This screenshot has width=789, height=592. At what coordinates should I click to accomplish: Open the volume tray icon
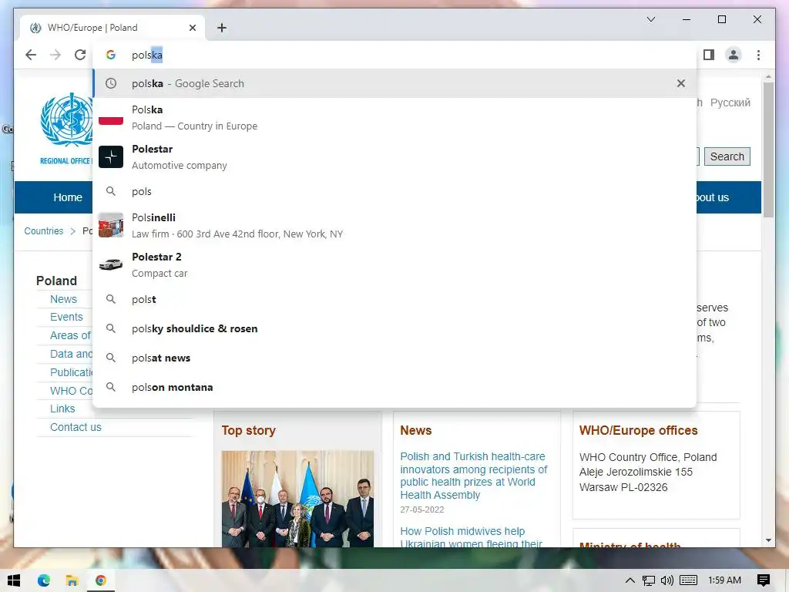(666, 580)
